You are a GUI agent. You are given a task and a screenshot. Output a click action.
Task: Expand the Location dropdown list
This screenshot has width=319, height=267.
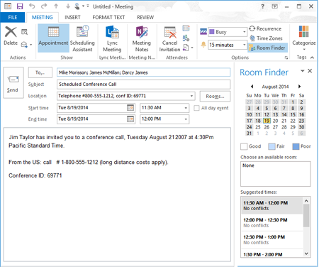click(191, 96)
